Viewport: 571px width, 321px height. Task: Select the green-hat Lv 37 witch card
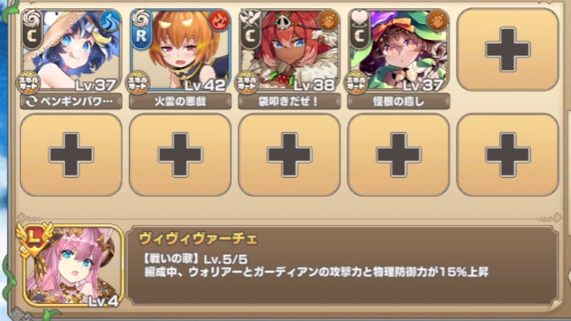point(399,50)
